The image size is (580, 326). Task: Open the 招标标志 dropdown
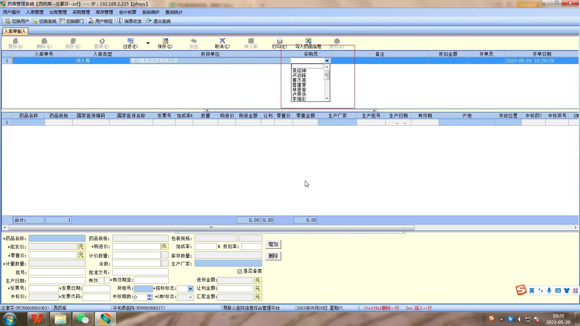[x=190, y=289]
